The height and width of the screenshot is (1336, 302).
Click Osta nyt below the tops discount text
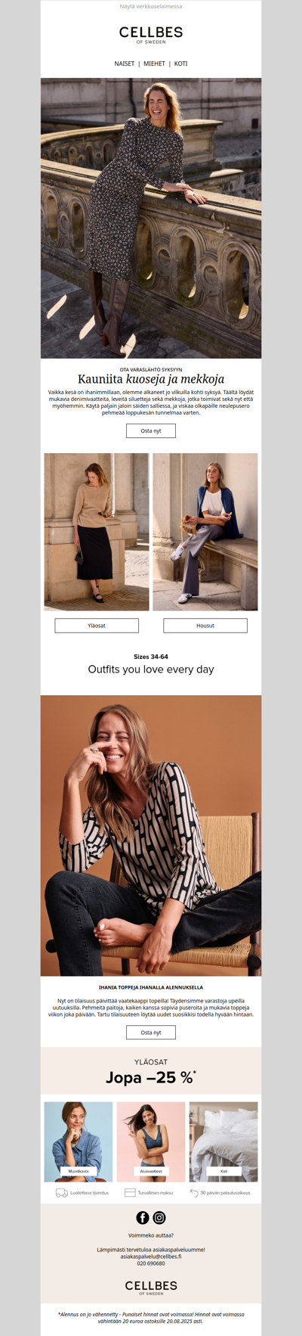pyautogui.click(x=151, y=1032)
